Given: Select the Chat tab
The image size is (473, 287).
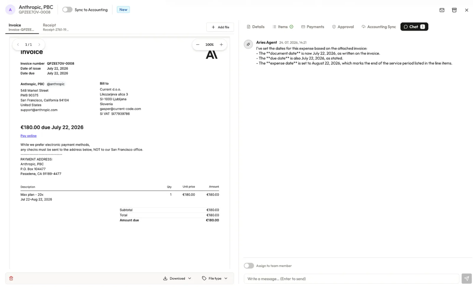Looking at the screenshot, I should [x=414, y=27].
